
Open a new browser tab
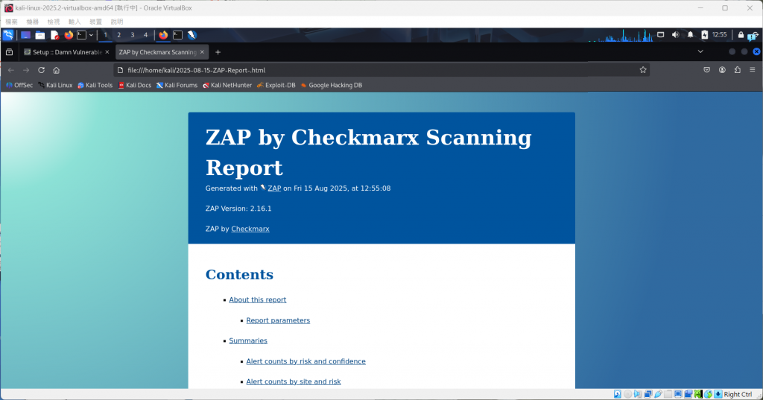[218, 52]
